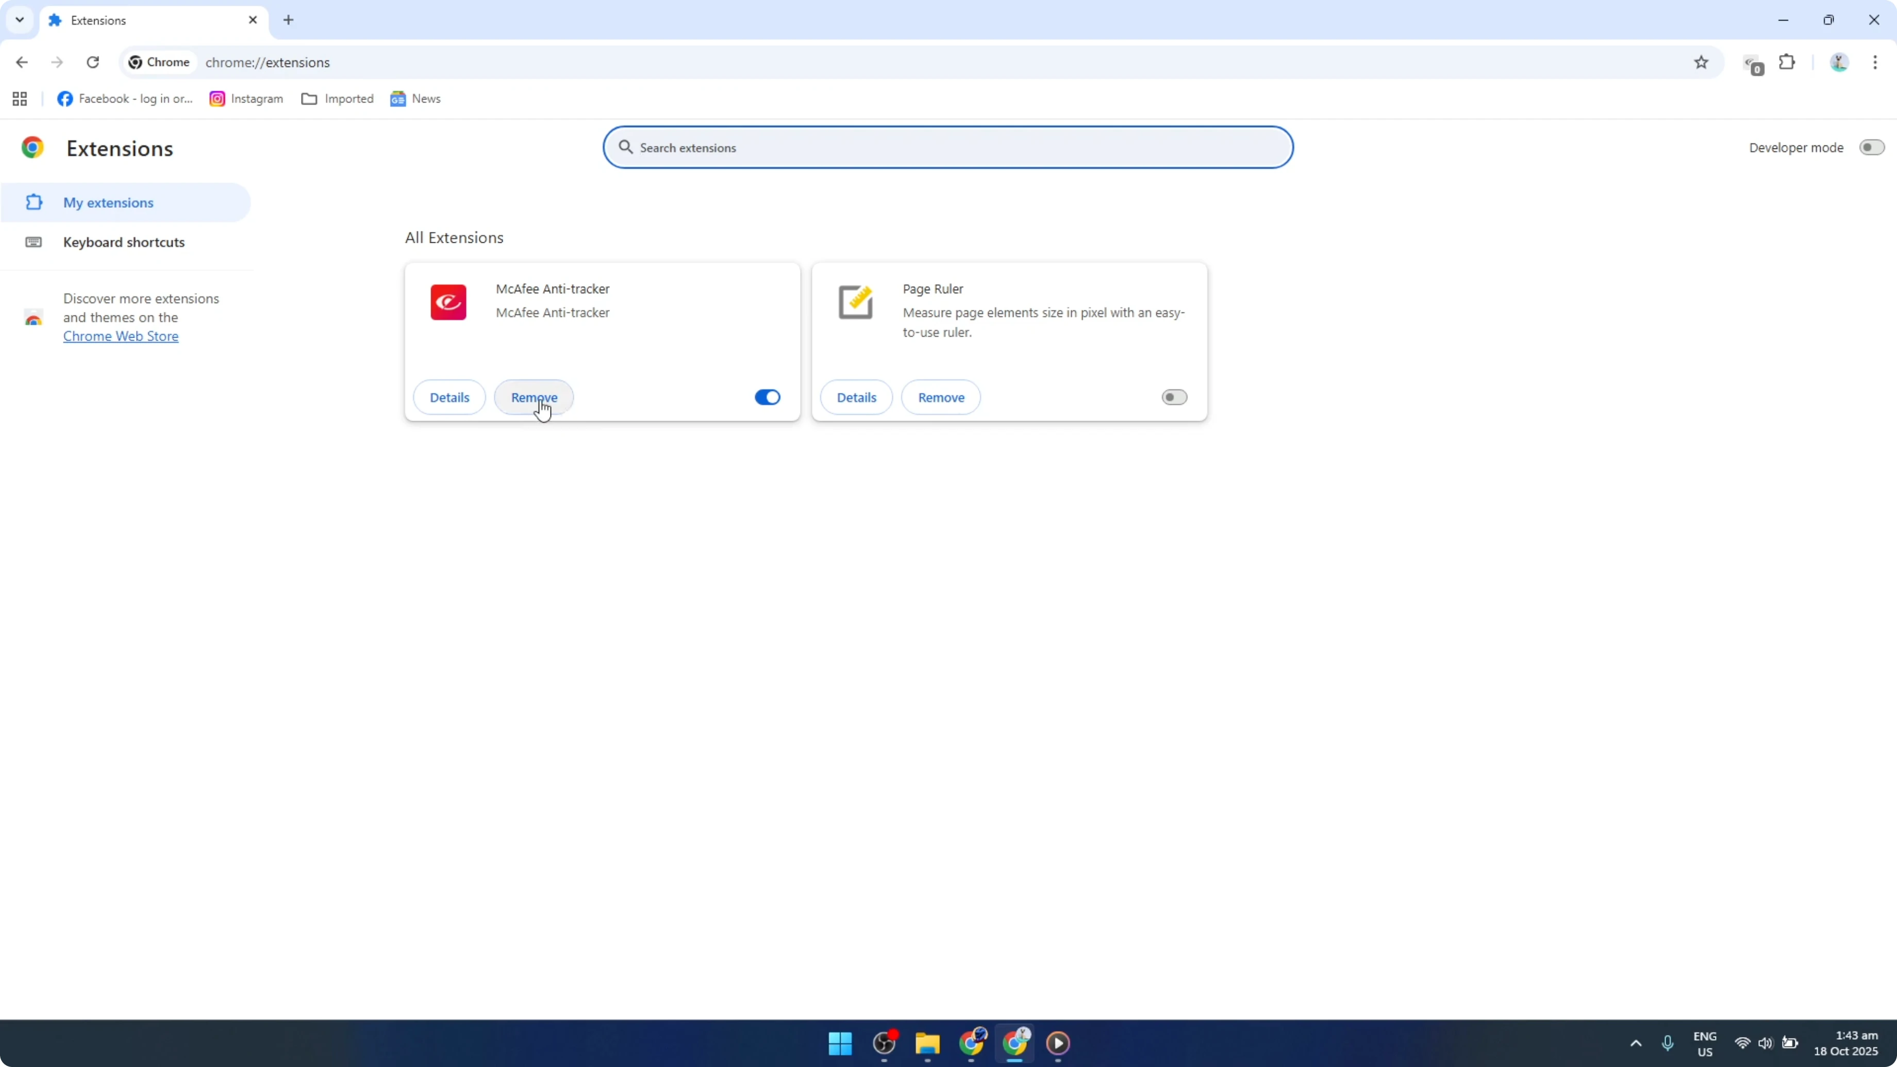
Task: Open the media player taskbar icon
Action: point(1058,1043)
